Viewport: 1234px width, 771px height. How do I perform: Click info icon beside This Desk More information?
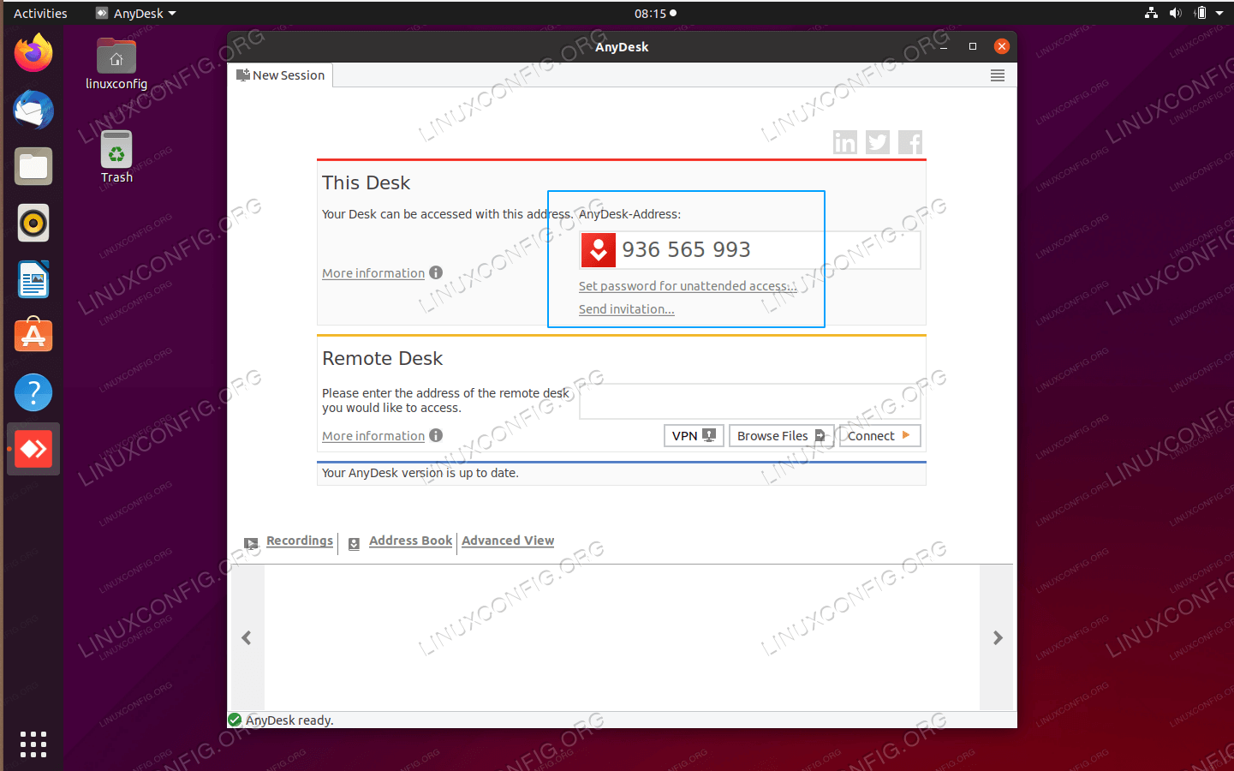point(436,272)
